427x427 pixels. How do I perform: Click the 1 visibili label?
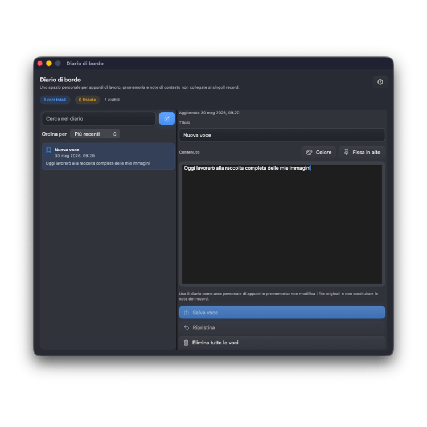click(x=112, y=100)
